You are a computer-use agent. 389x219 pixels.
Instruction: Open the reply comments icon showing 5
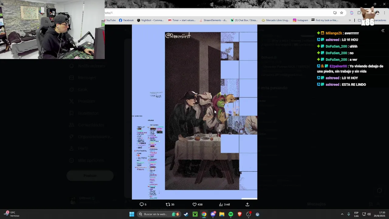(x=143, y=204)
